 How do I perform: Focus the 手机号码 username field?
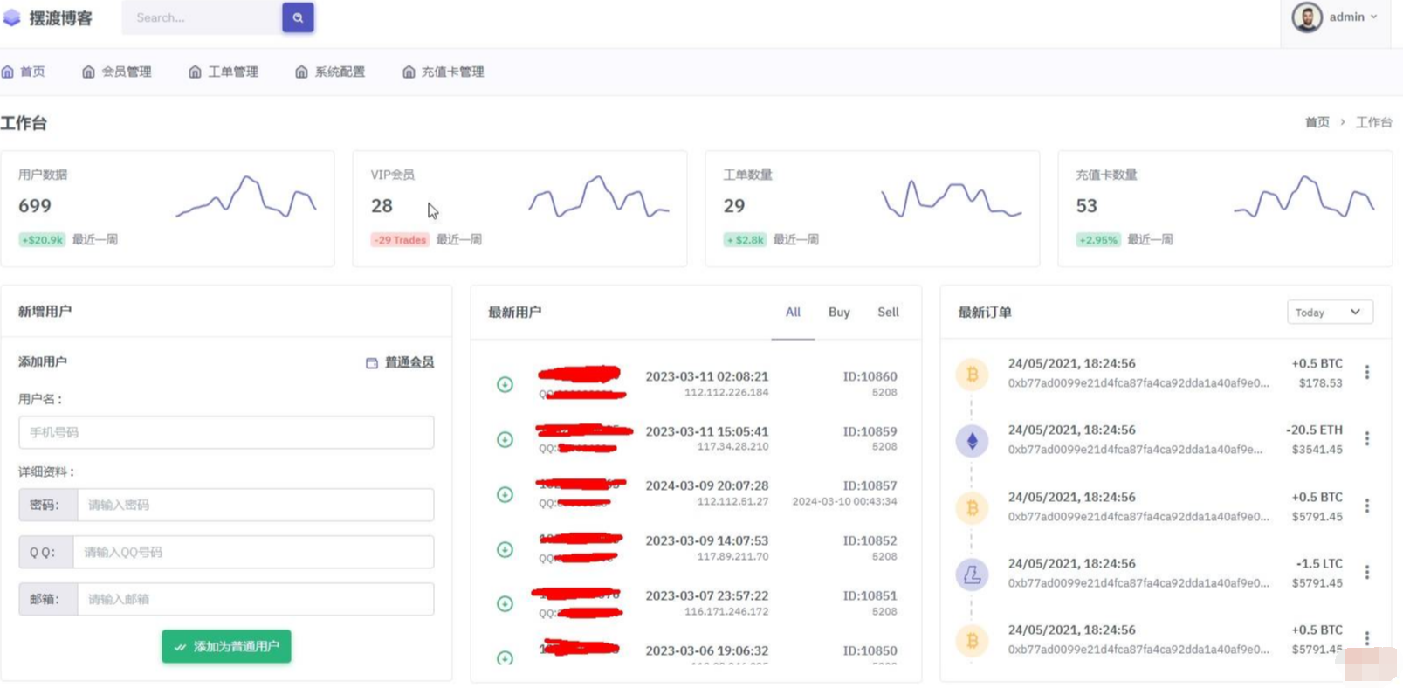click(226, 432)
